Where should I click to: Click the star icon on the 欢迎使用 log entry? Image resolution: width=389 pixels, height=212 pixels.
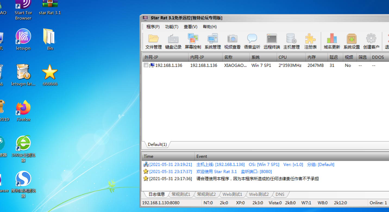[x=146, y=171]
